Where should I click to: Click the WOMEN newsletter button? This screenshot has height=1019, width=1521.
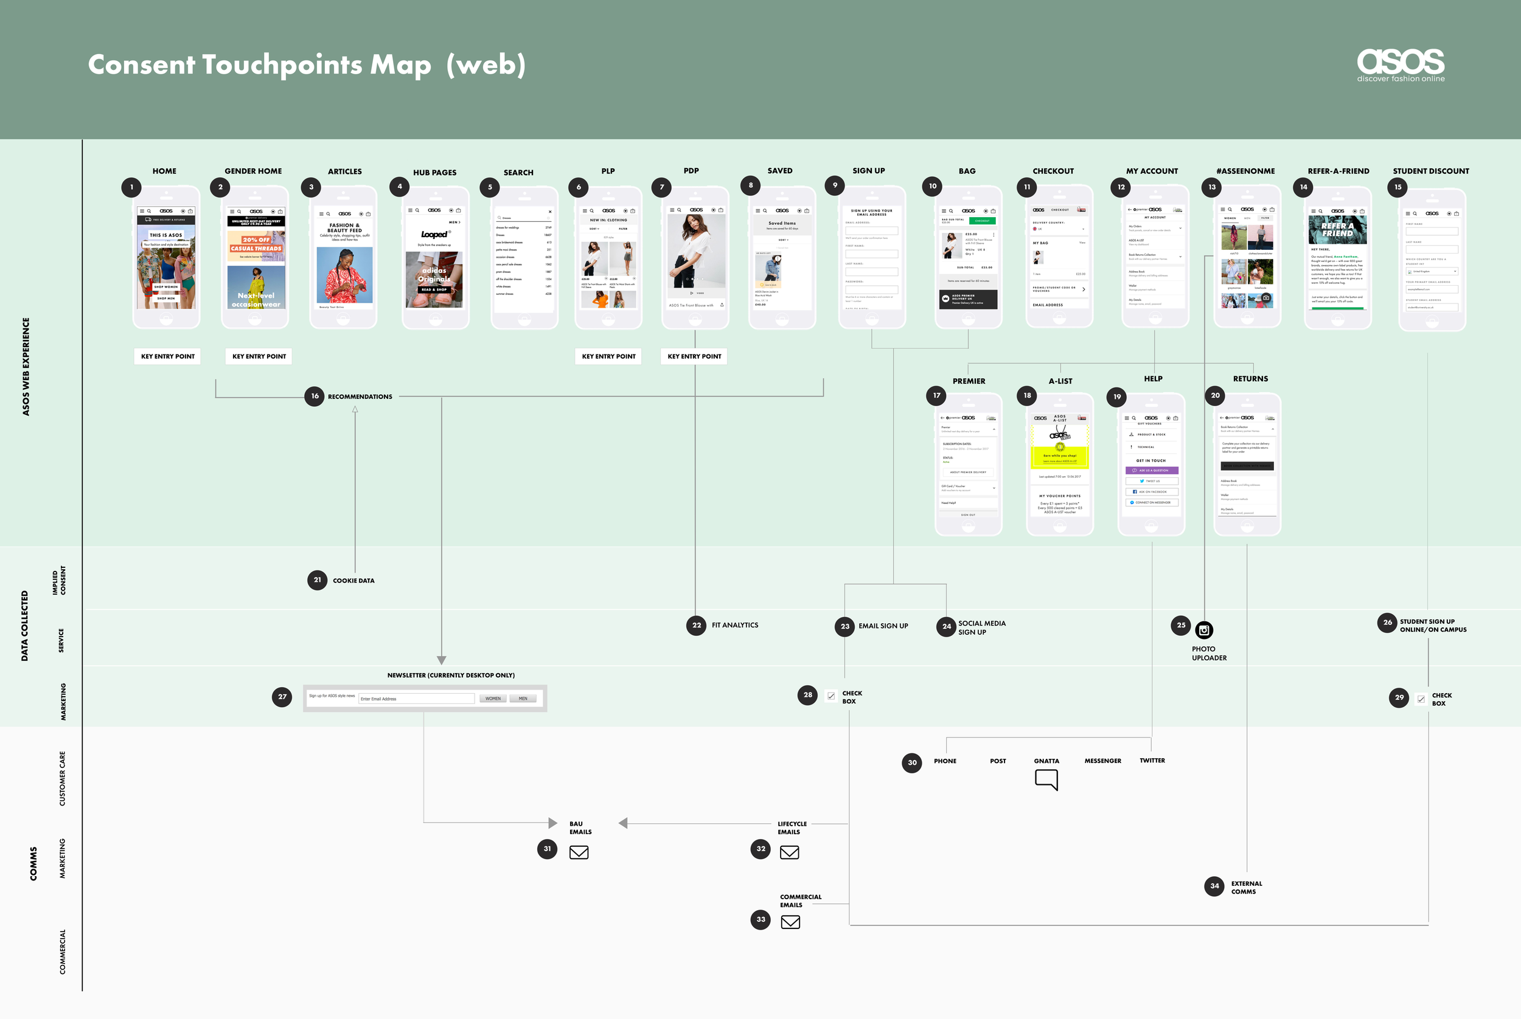click(x=493, y=699)
